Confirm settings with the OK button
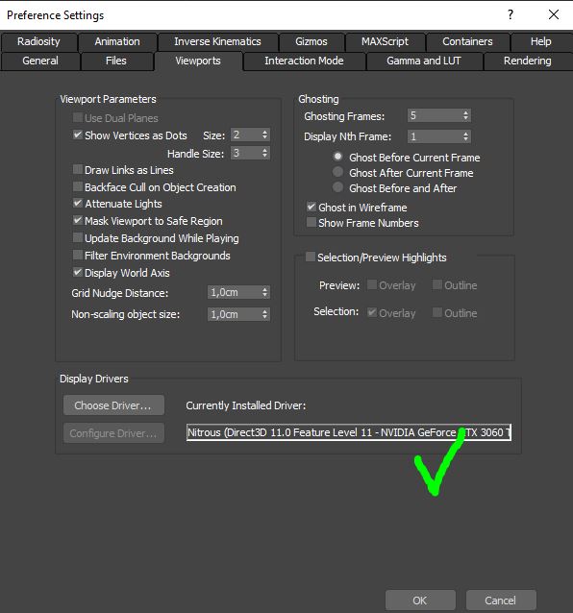Viewport: 573px width, 613px height. pos(420,601)
